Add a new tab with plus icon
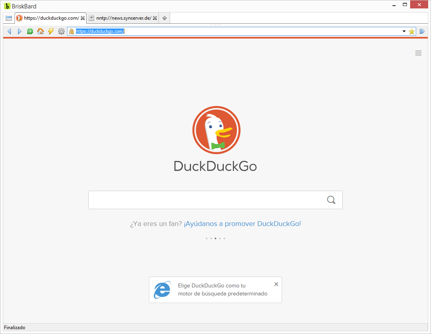Viewport: 431px width, 334px height. (165, 18)
